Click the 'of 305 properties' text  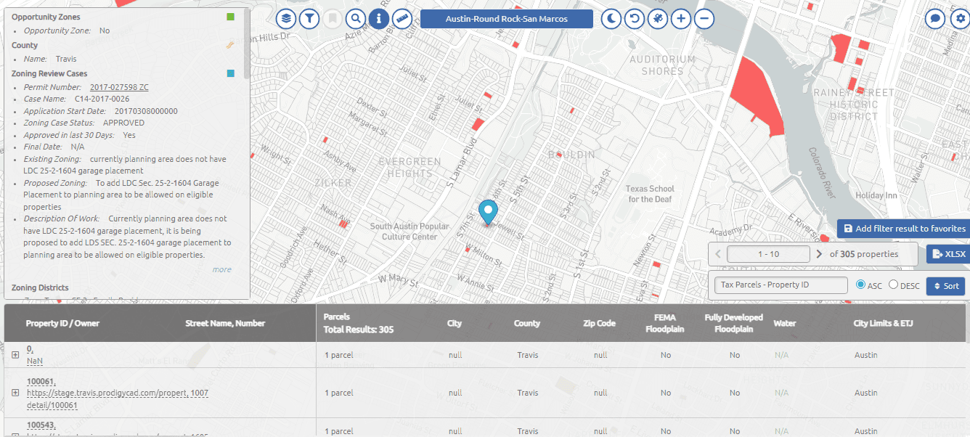(x=864, y=254)
